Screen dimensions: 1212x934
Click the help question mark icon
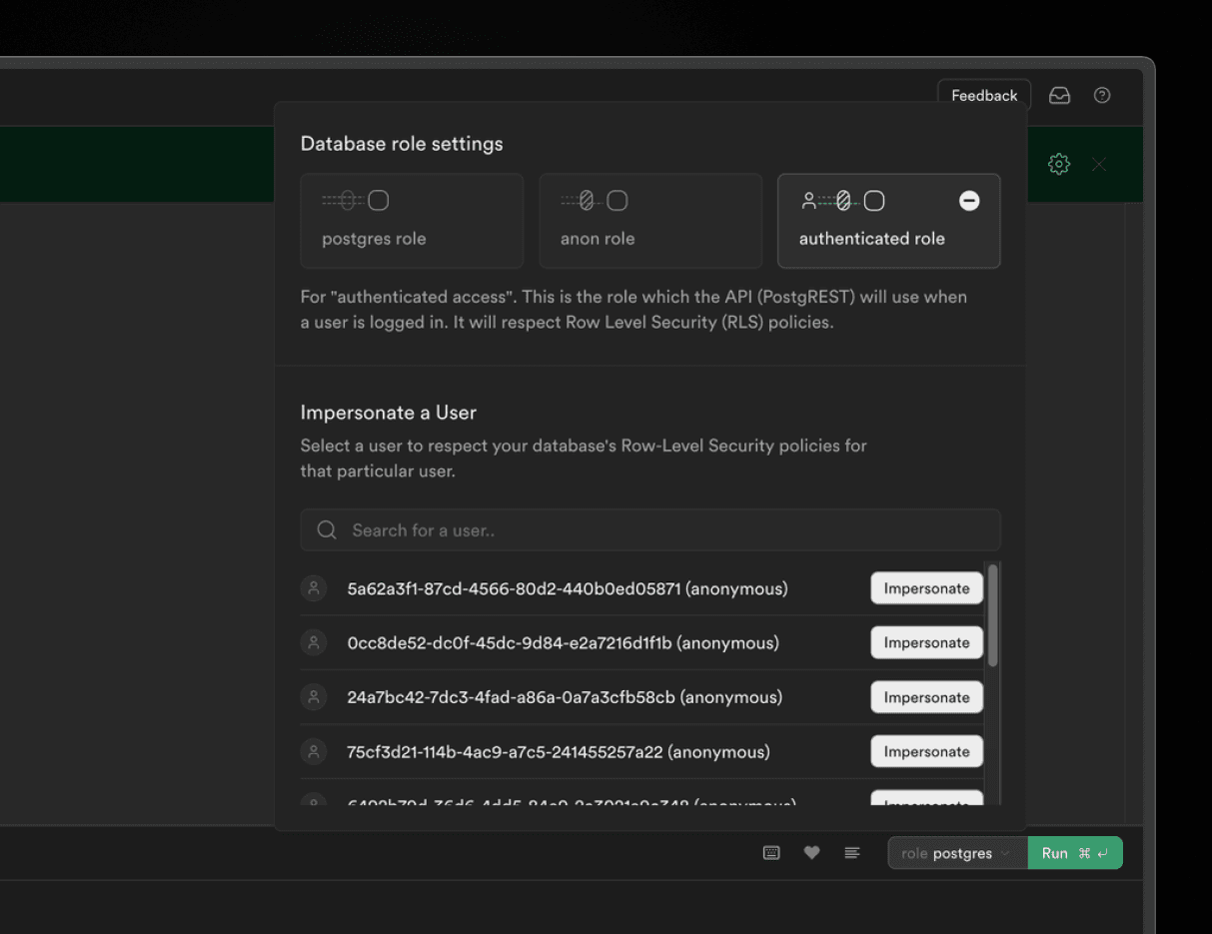coord(1102,96)
